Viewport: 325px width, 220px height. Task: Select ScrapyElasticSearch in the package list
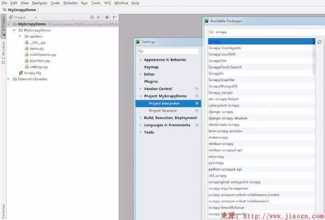pos(225,67)
